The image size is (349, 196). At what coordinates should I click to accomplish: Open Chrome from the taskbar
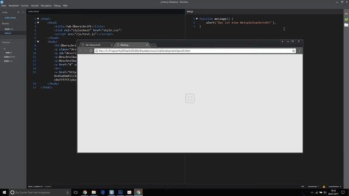coord(85,192)
